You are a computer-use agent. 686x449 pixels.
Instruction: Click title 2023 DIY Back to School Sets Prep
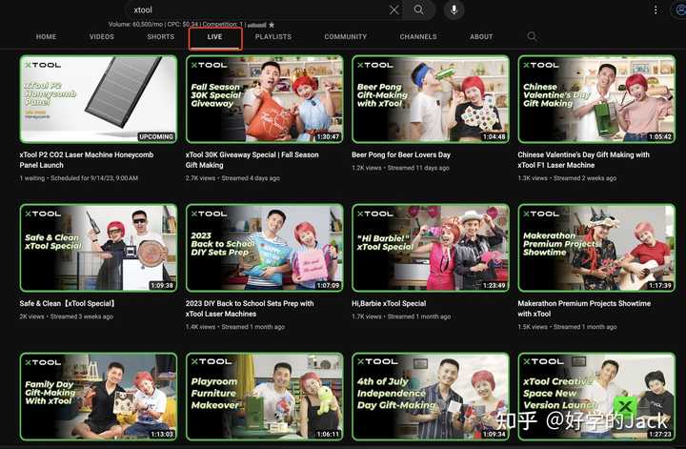[250, 309]
